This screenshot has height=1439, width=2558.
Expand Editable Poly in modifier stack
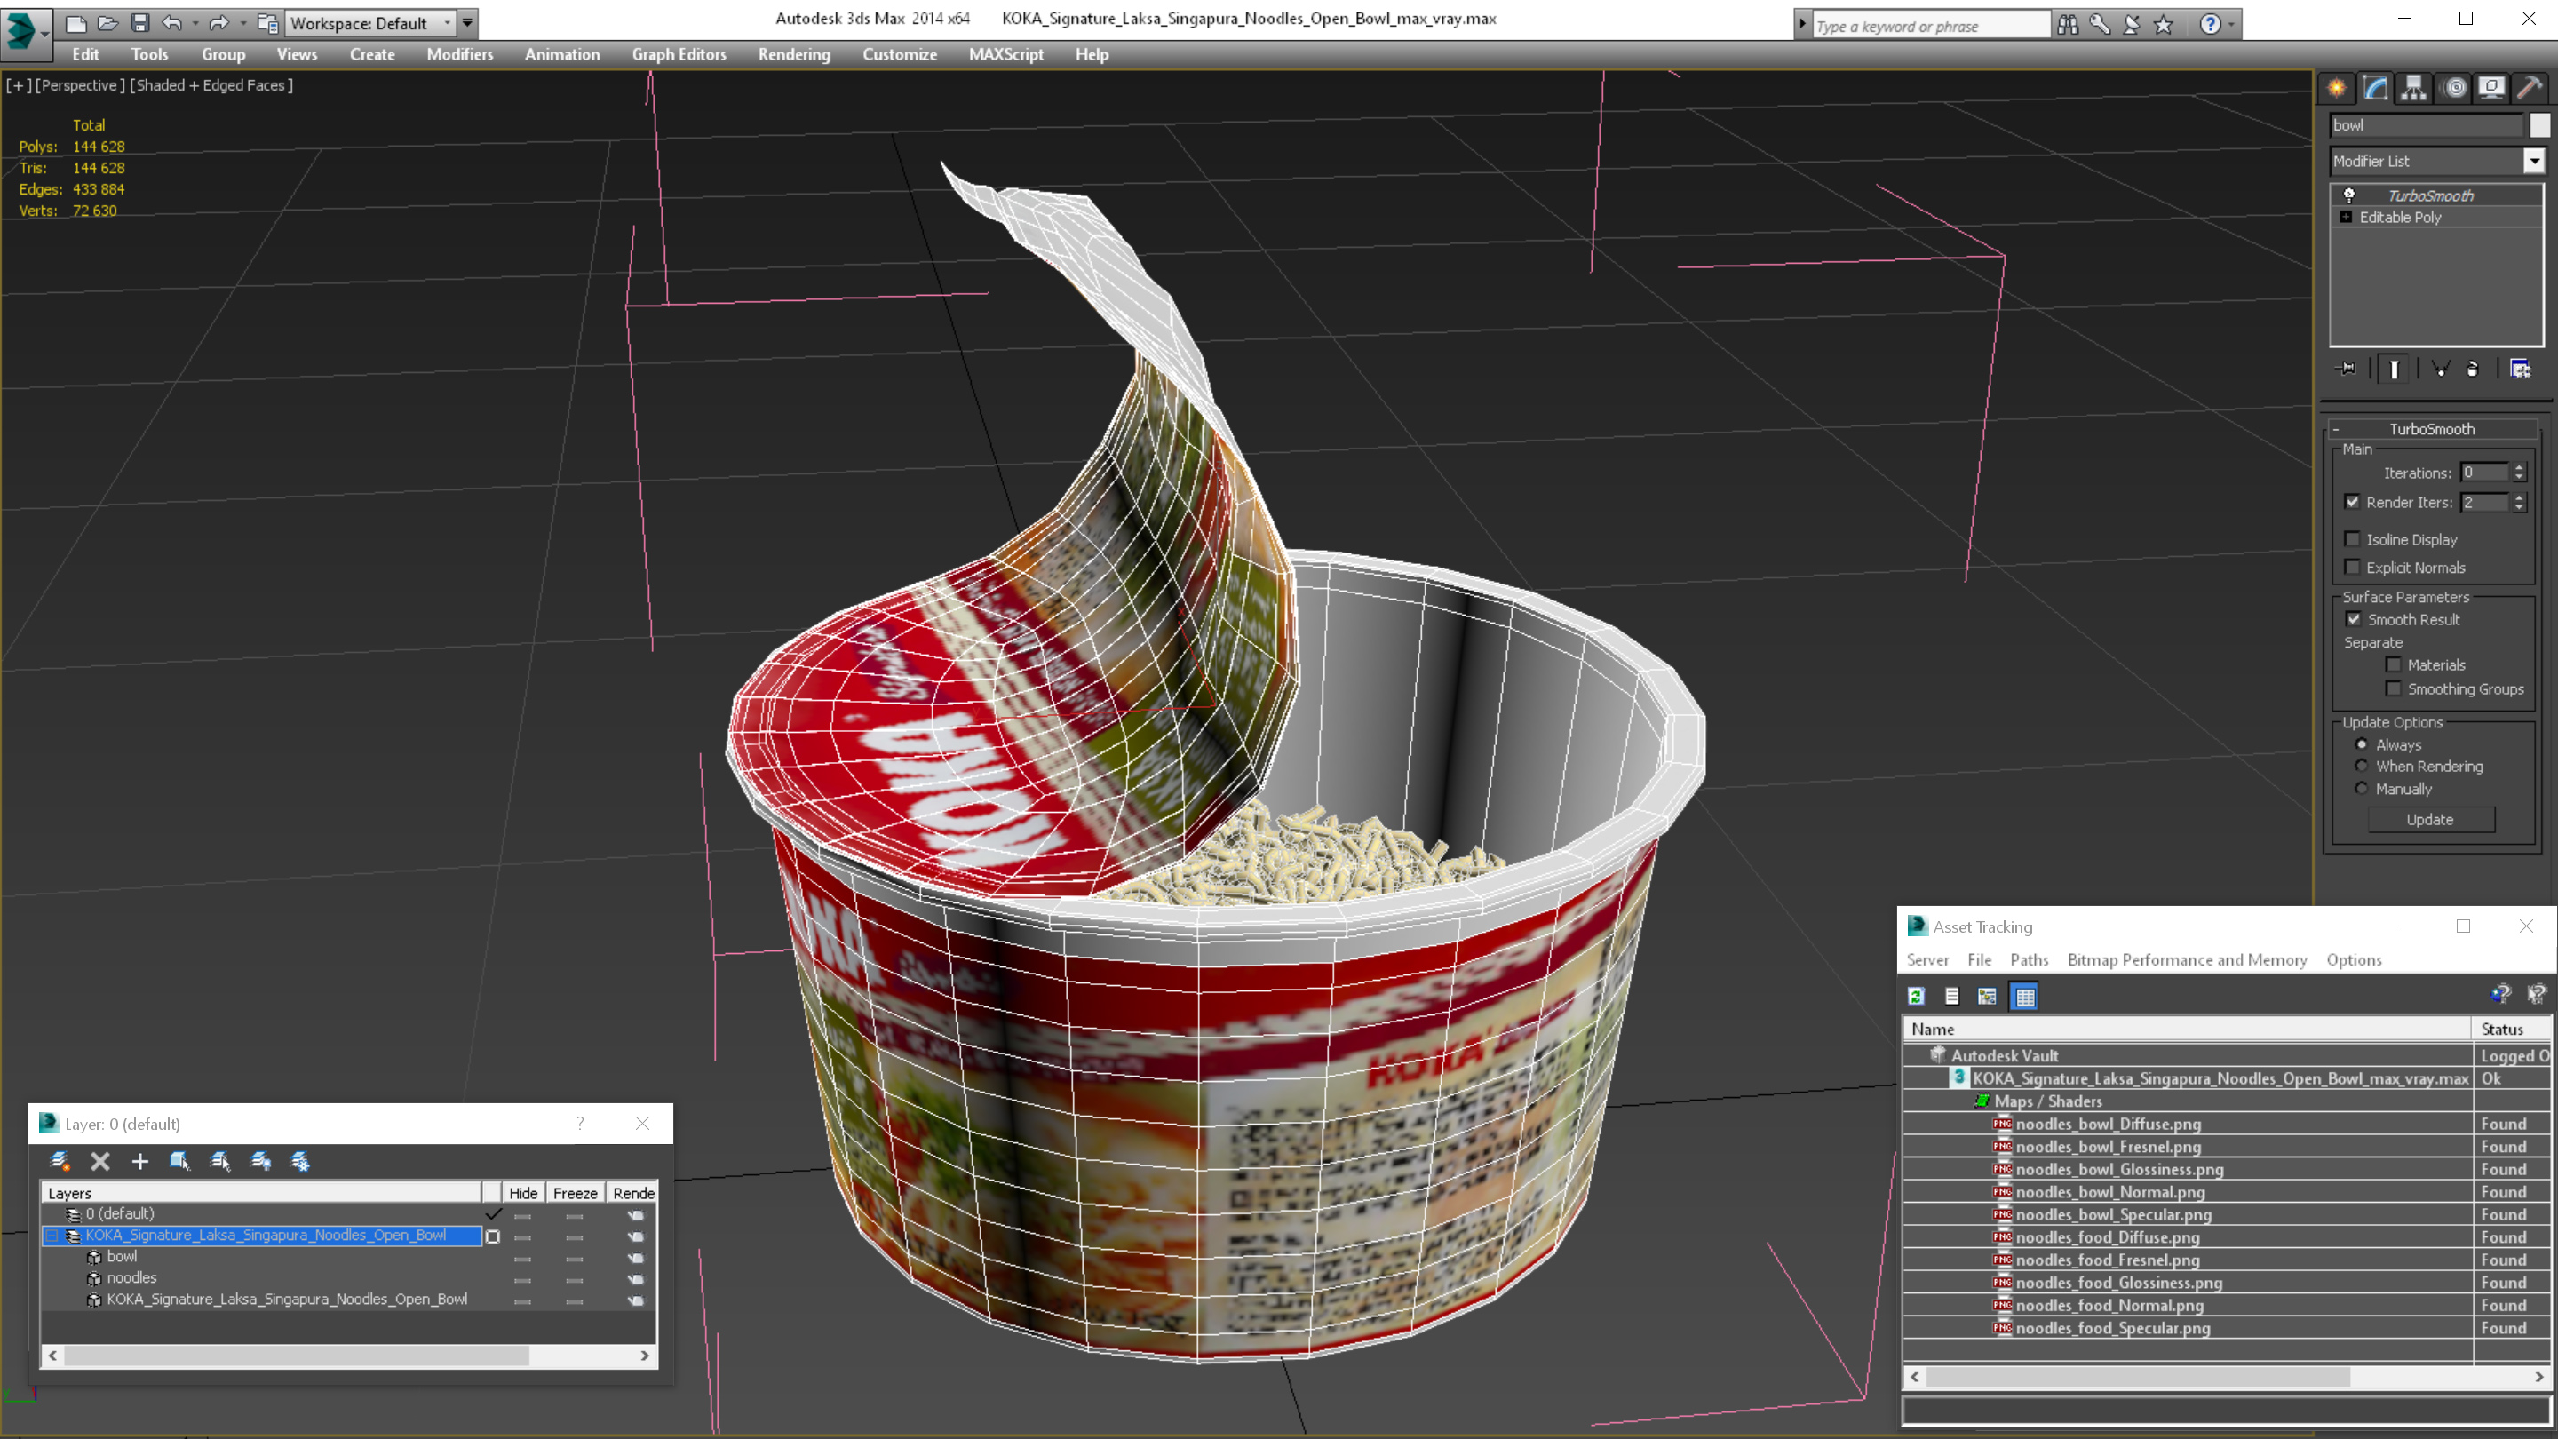2347,218
